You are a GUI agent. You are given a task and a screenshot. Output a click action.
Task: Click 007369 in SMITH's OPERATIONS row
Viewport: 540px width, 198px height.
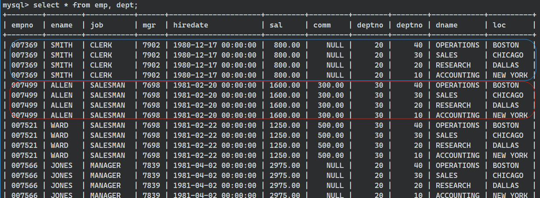(x=25, y=45)
